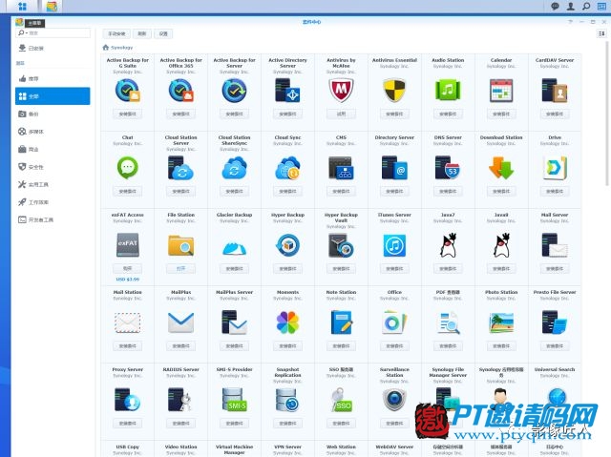Open the Glacier Backup package icon
The image size is (611, 457).
(x=234, y=247)
